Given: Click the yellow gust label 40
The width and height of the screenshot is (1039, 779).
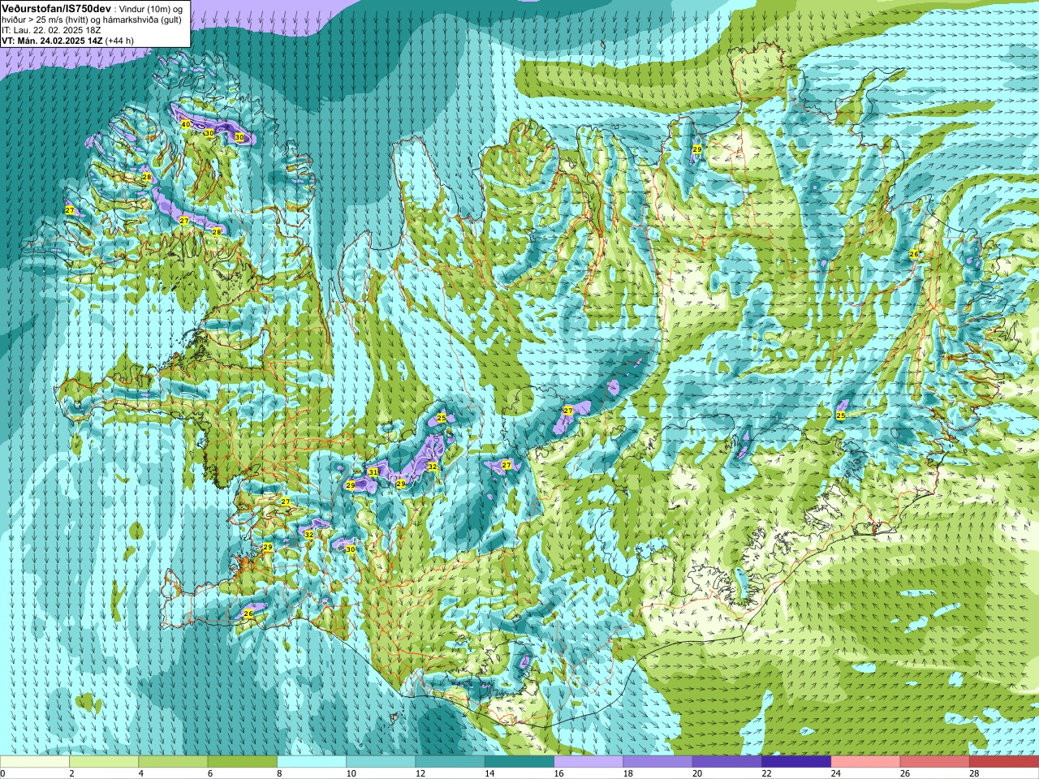Looking at the screenshot, I should click(x=186, y=124).
